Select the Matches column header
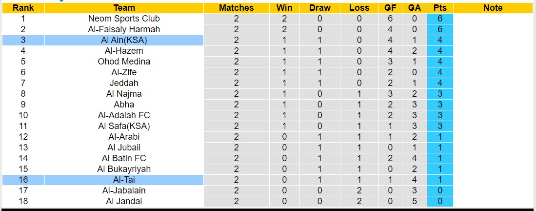This screenshot has height=211, width=536. tap(236, 8)
